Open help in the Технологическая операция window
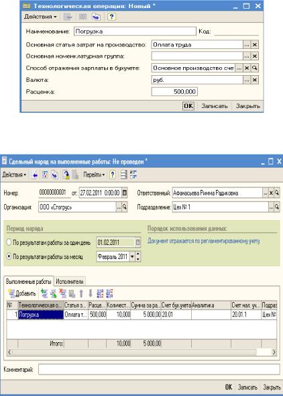 pos(111,17)
